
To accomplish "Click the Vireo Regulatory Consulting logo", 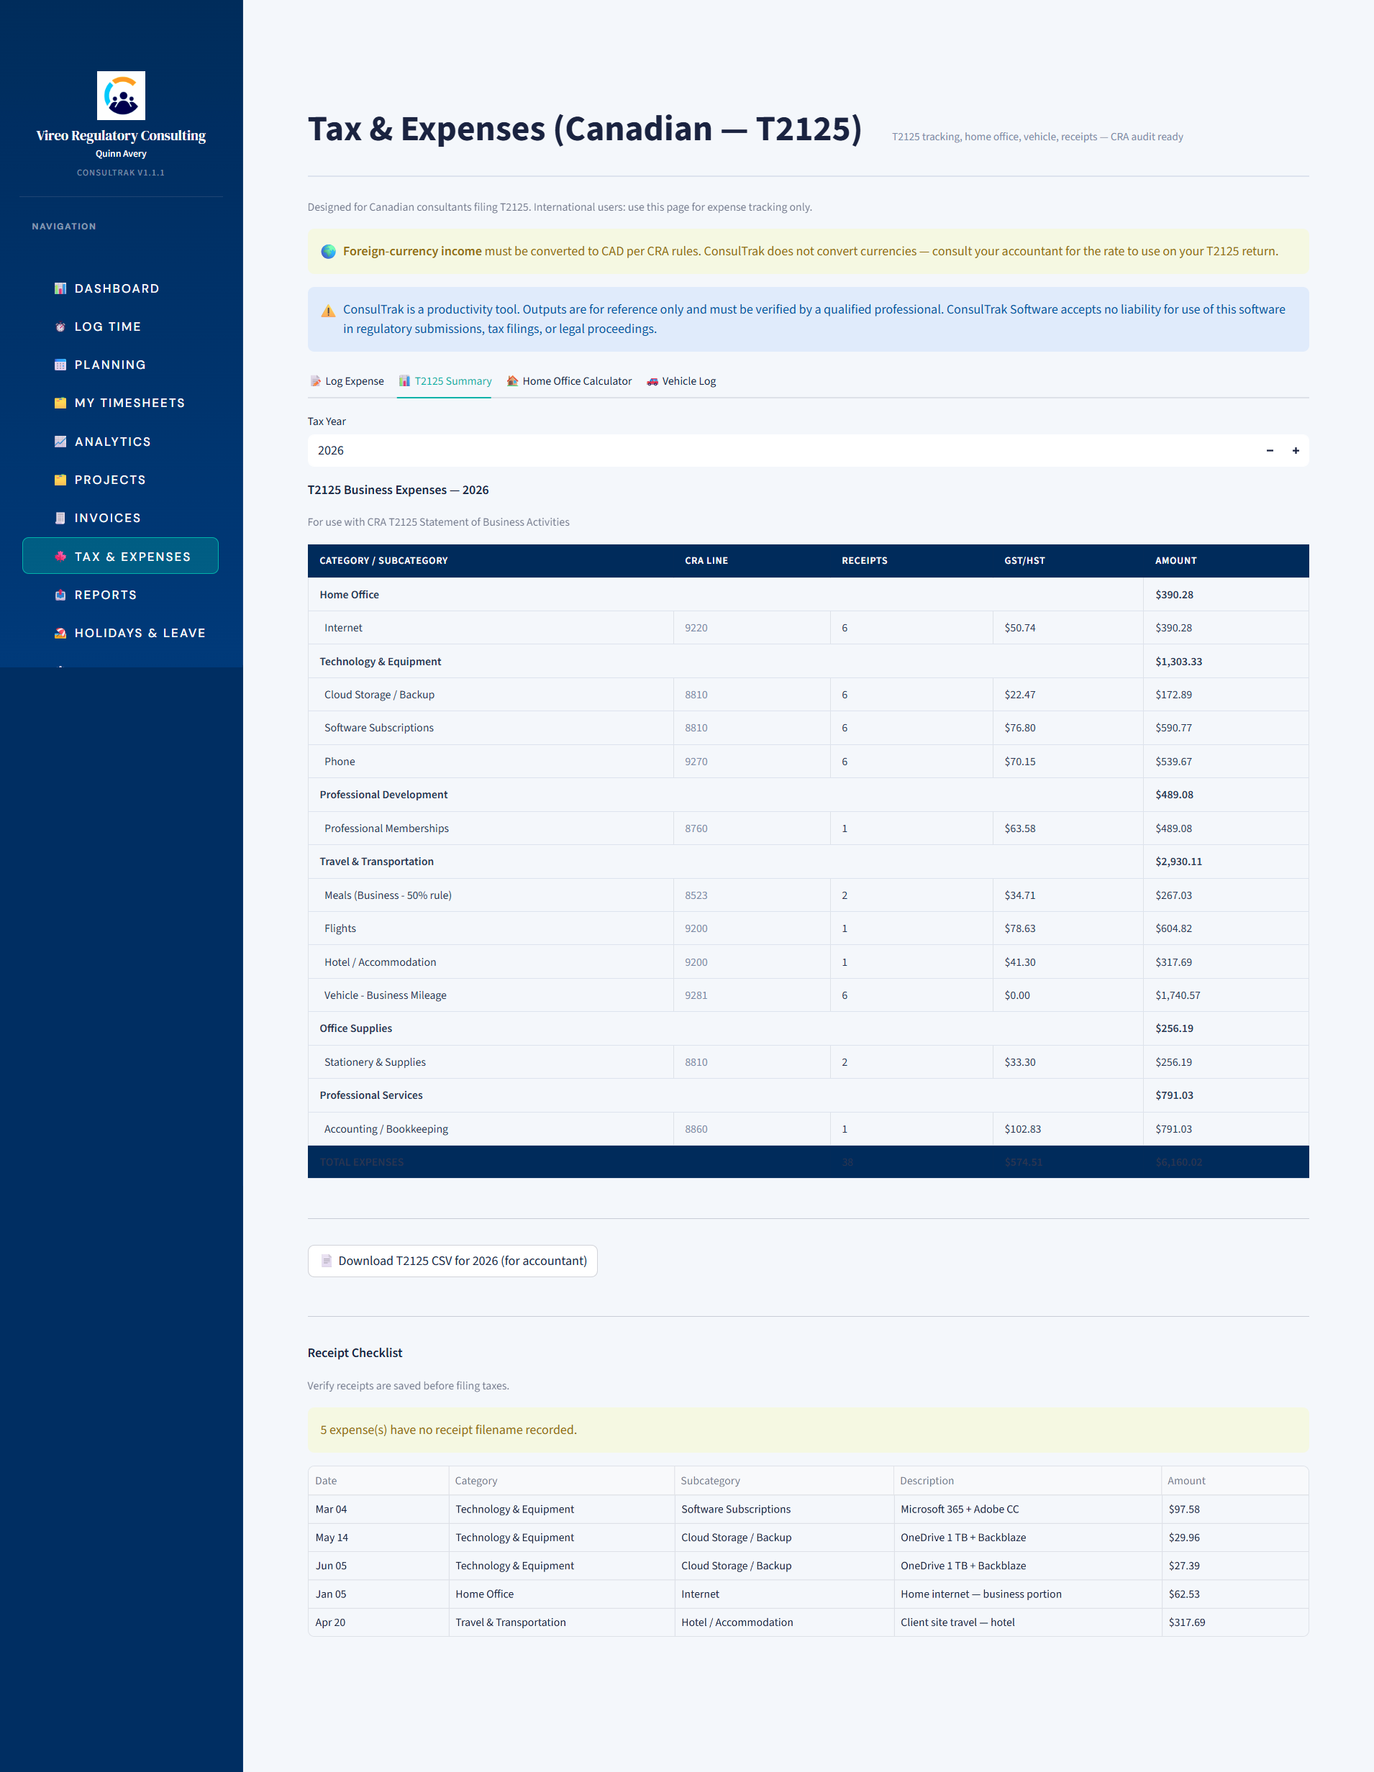I will (121, 95).
